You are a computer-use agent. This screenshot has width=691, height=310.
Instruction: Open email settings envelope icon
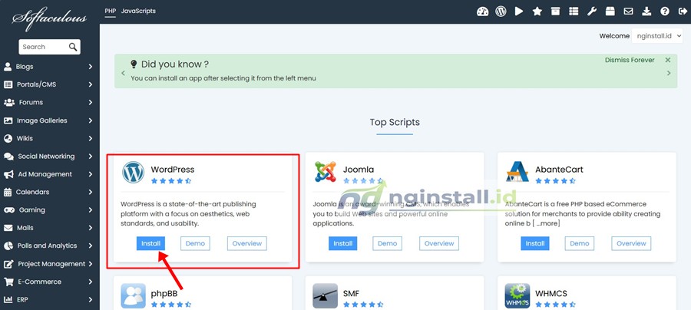point(628,12)
